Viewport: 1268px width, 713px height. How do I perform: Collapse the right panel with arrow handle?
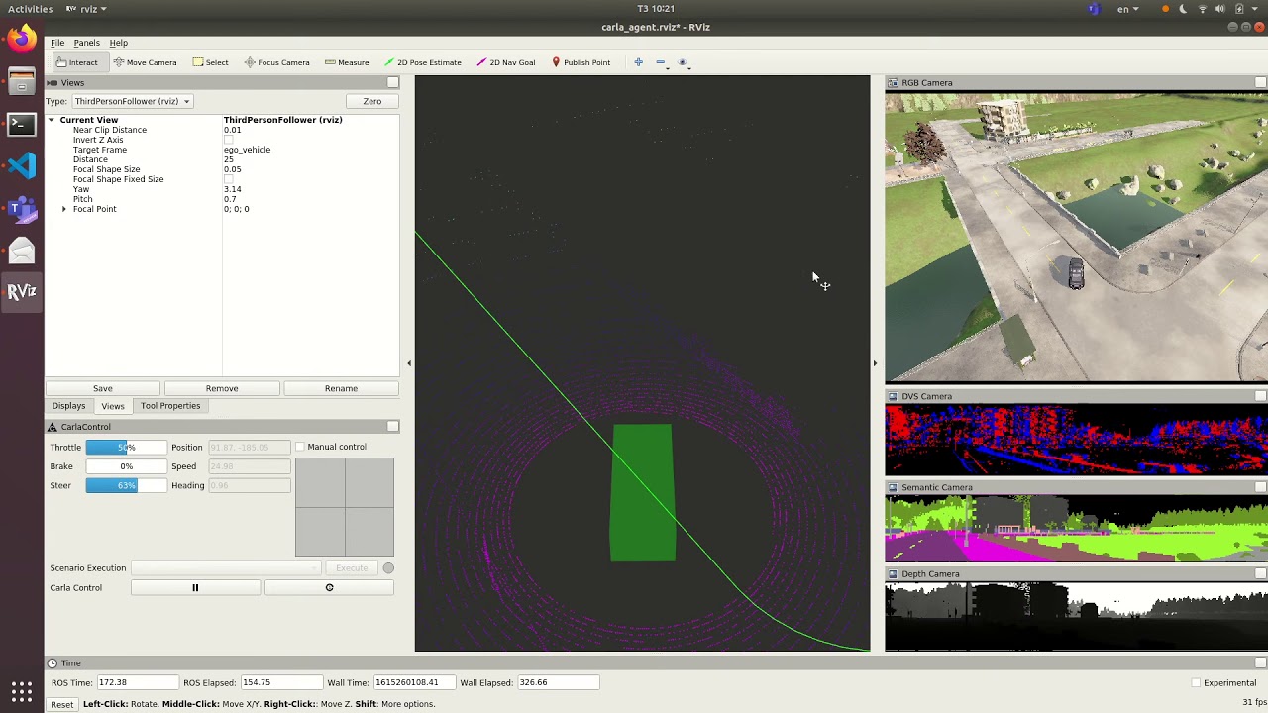pos(875,363)
